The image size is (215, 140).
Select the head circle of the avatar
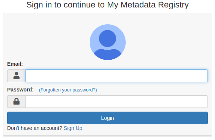point(107,38)
